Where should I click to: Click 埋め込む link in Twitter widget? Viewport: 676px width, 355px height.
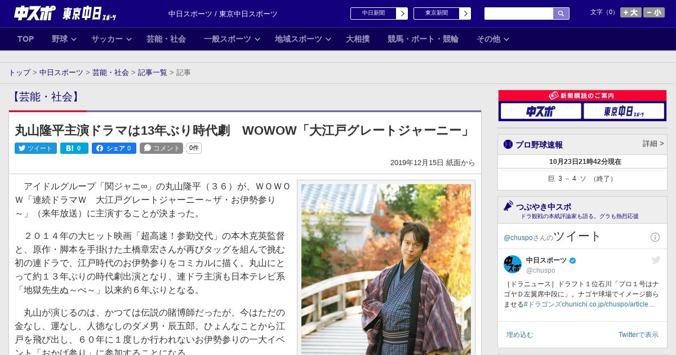(x=519, y=335)
